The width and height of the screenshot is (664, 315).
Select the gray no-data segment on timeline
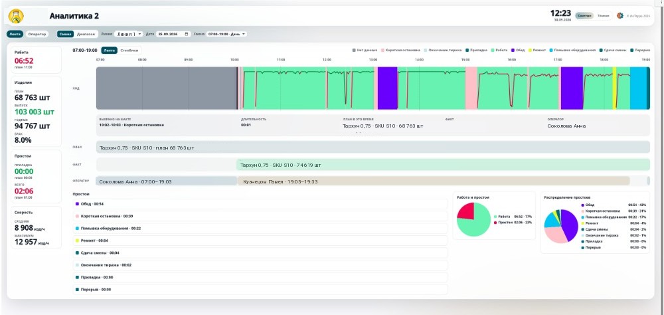click(x=166, y=88)
